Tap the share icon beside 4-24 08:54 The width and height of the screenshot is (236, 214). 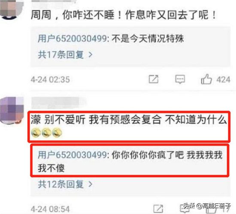[158, 209]
